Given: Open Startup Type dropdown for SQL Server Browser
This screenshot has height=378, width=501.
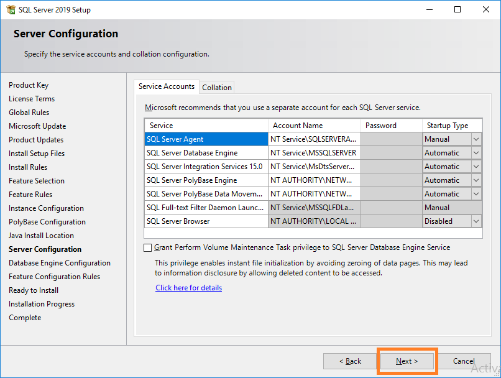Looking at the screenshot, I should coord(476,221).
